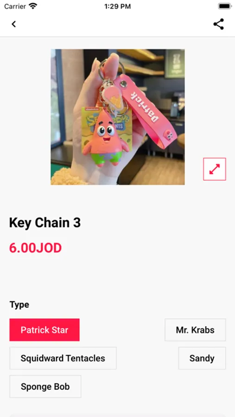Click the Carrier label in the status bar

click(15, 6)
